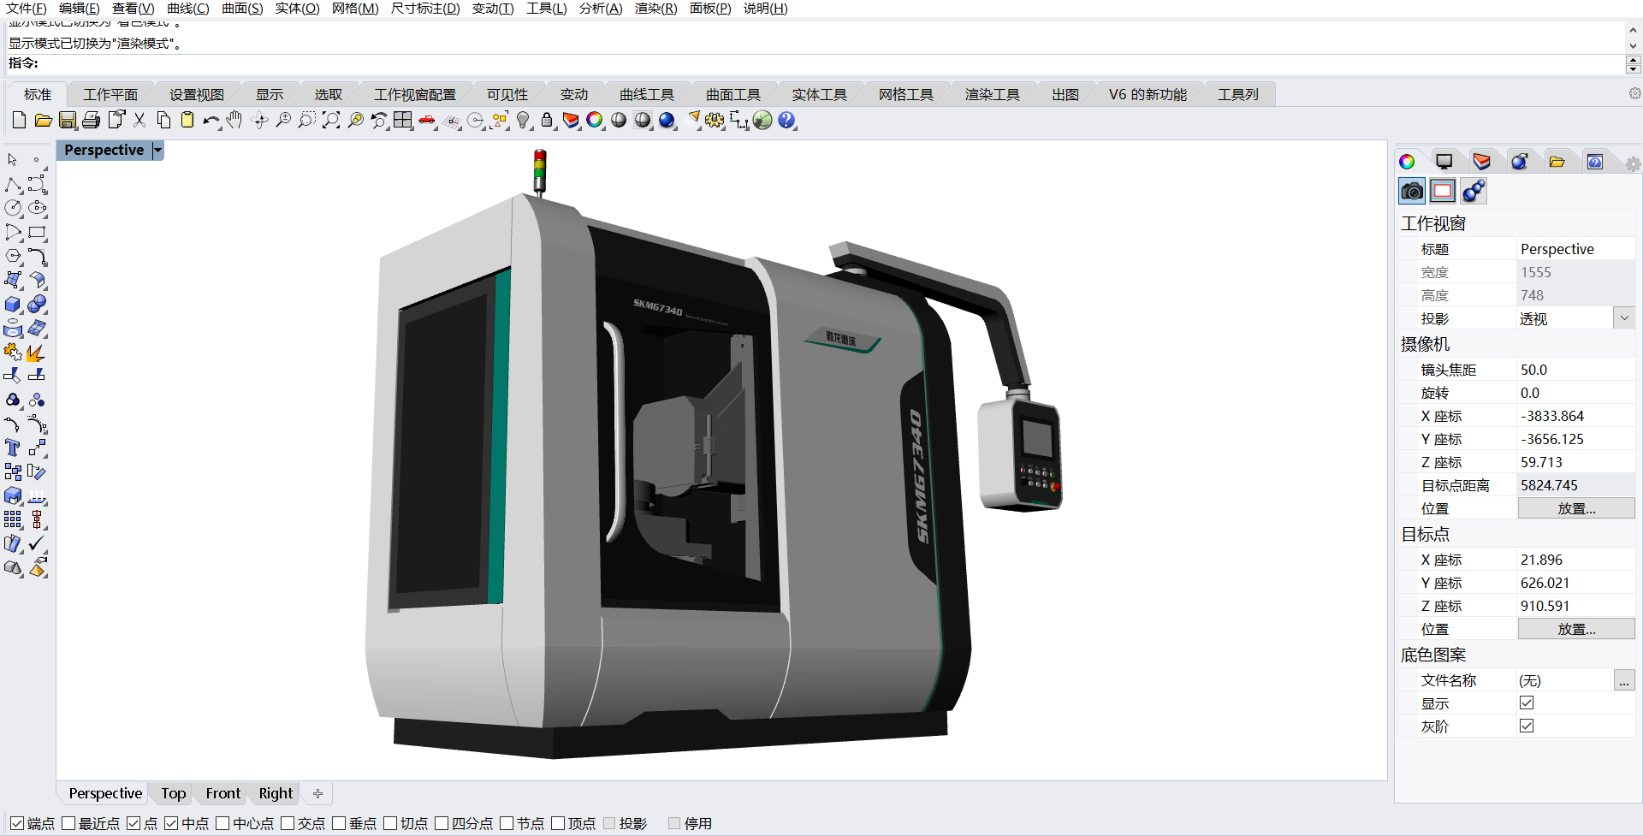Click the 放置 button under 目标点
This screenshot has height=836, width=1643.
pos(1575,628)
